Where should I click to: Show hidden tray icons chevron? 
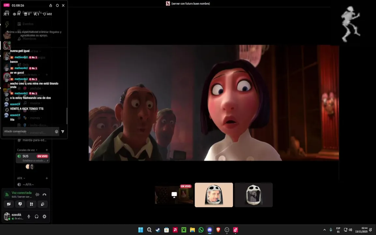[325, 230]
